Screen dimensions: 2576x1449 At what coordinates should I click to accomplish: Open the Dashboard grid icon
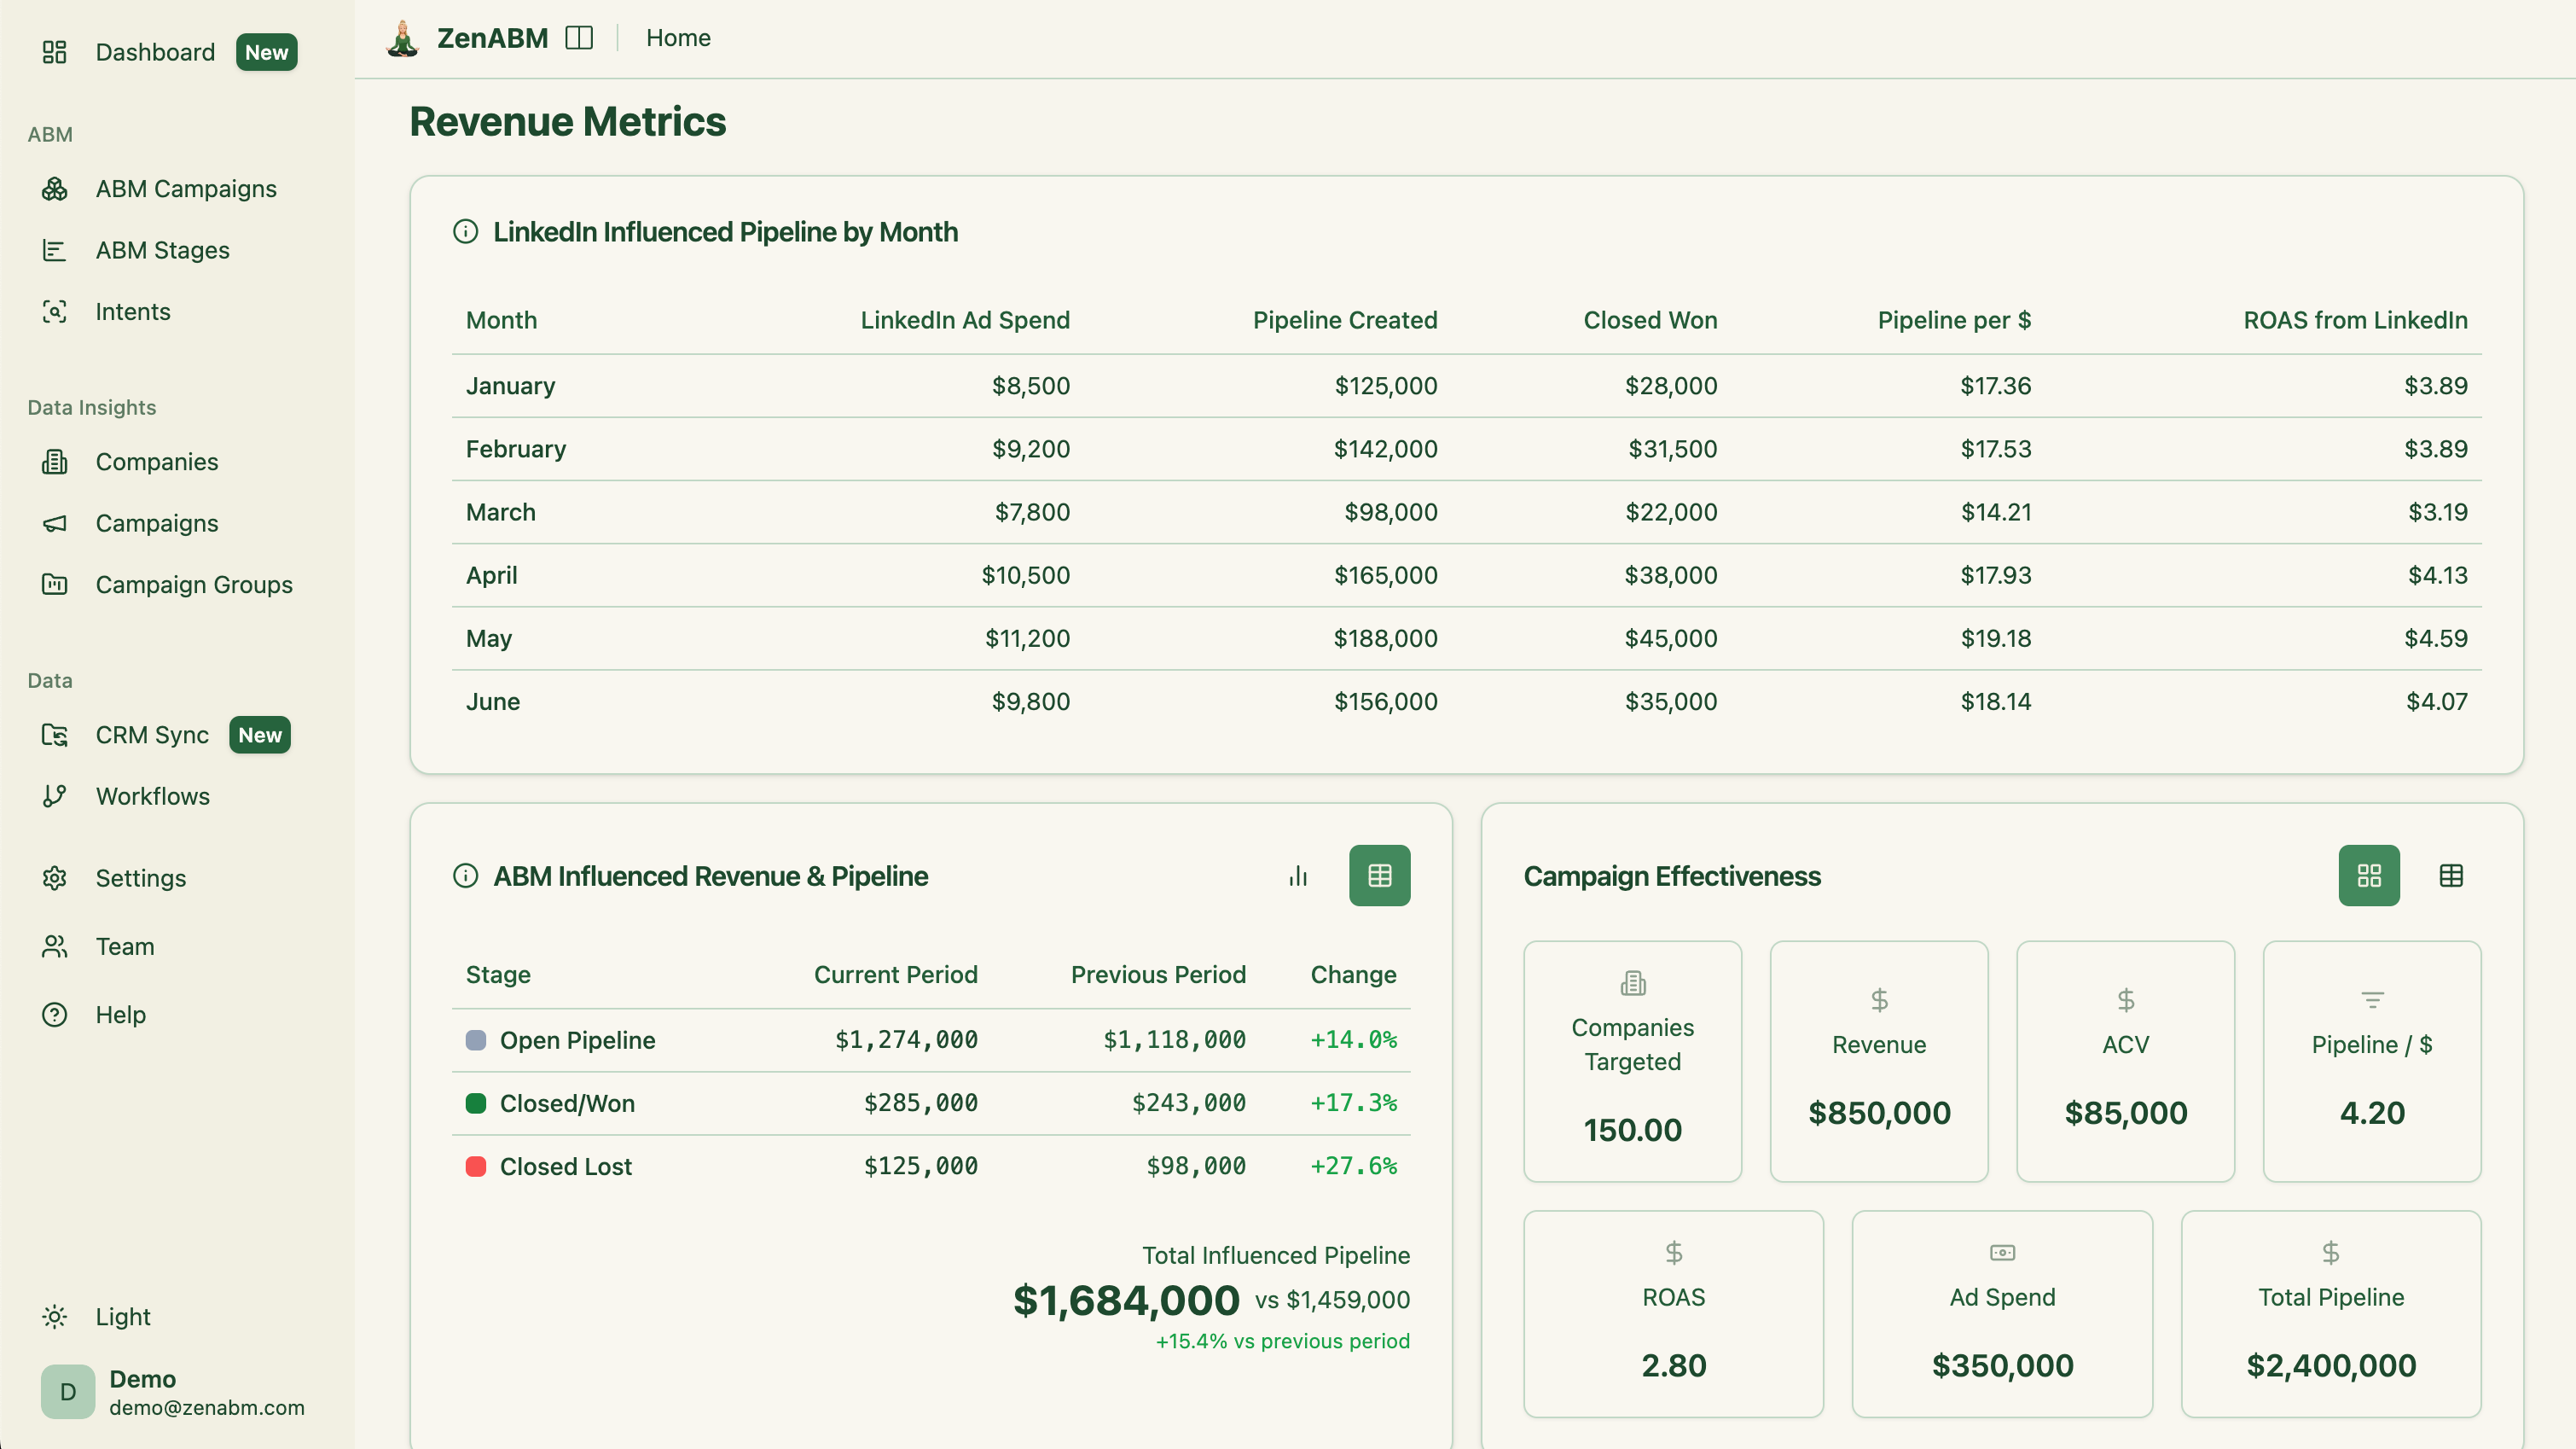(x=54, y=52)
